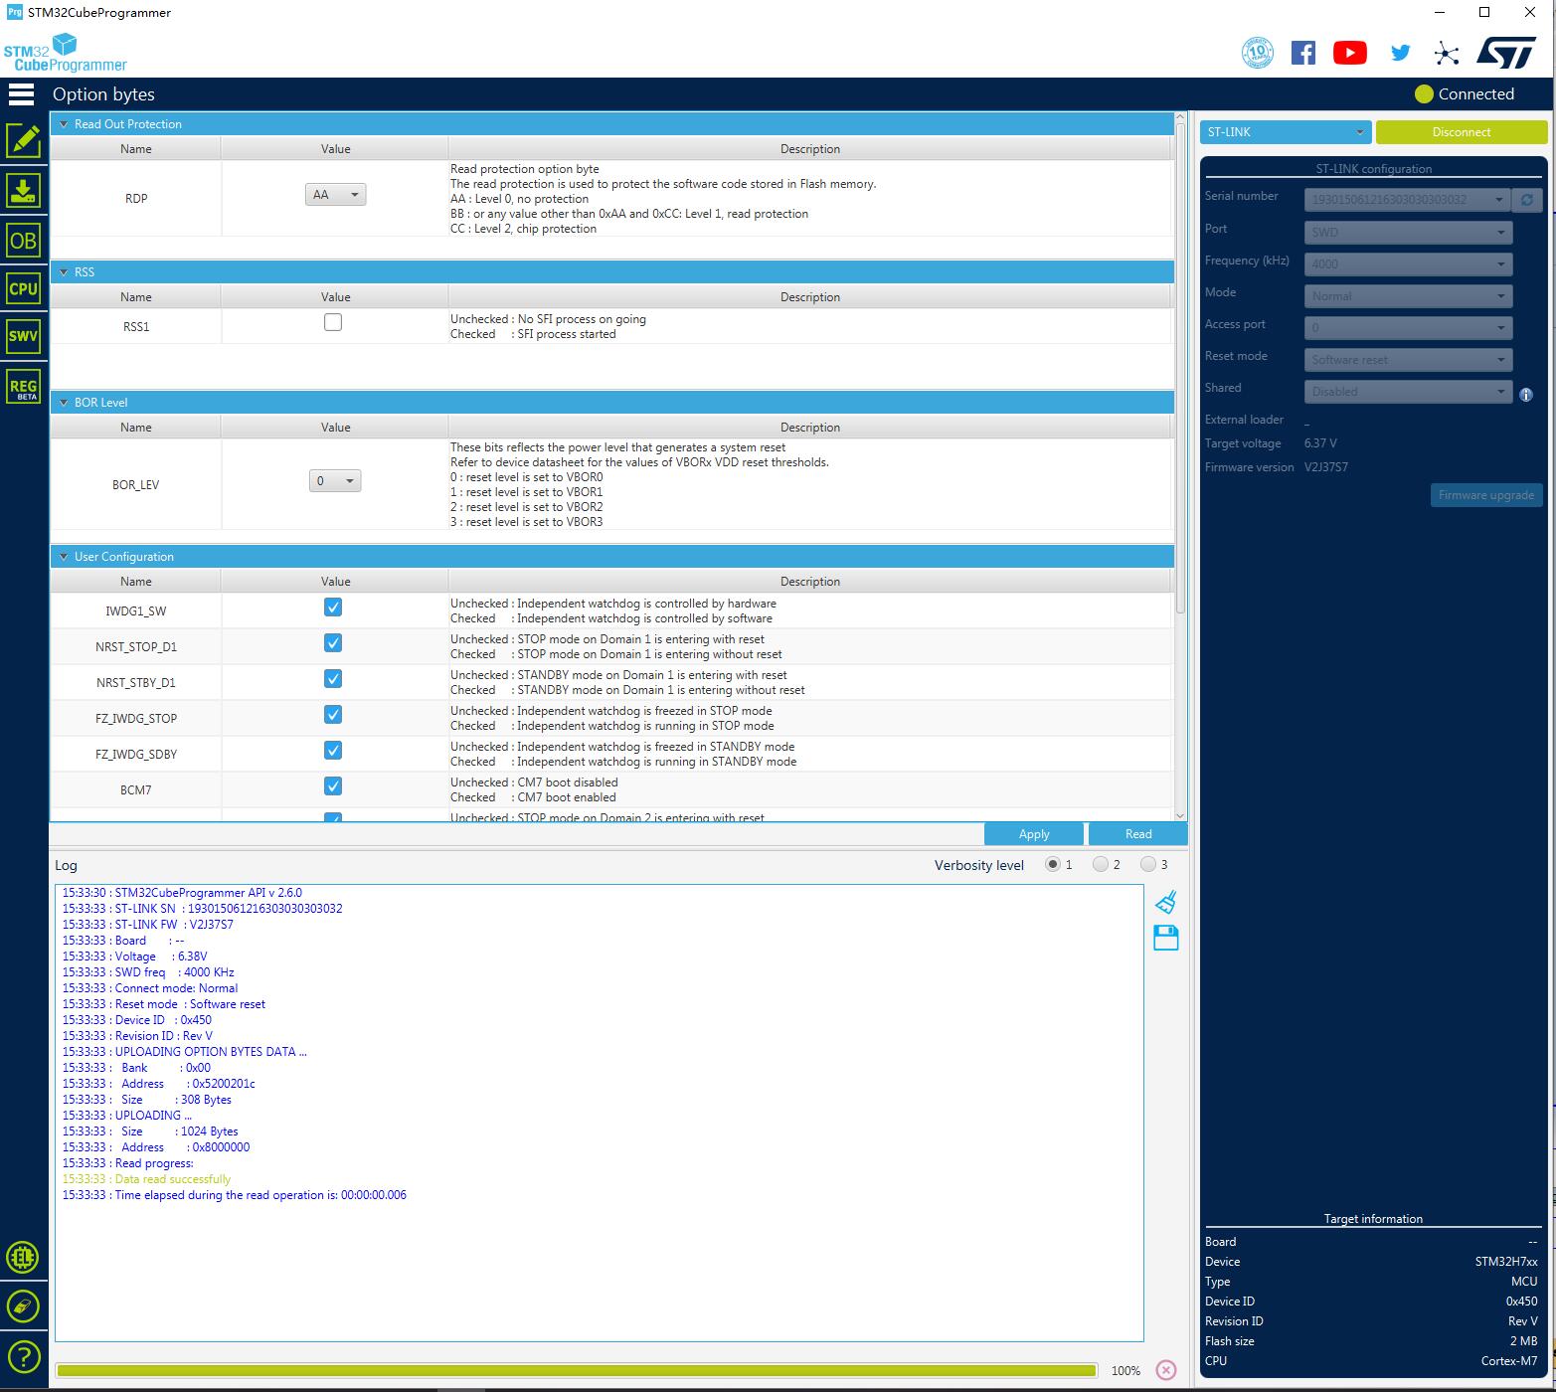The image size is (1556, 1392).
Task: Open the Port SWD dropdown
Action: click(x=1408, y=232)
